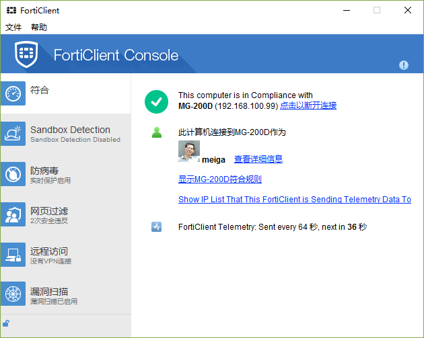Screen dimensions: 424x338
Task: Open the 帮助 menu
Action: [x=38, y=27]
